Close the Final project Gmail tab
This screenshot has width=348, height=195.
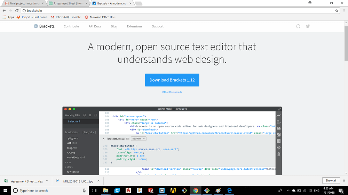43,3
